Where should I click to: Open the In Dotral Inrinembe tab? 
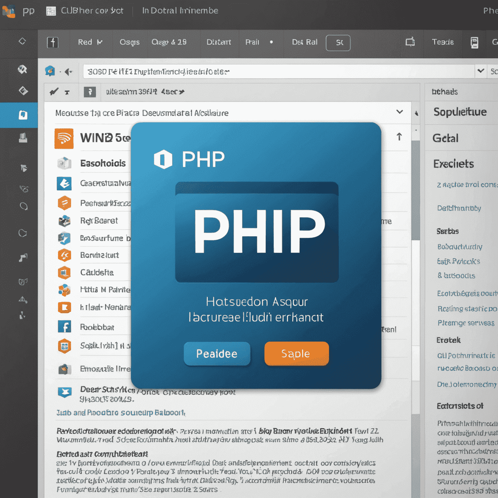[180, 11]
